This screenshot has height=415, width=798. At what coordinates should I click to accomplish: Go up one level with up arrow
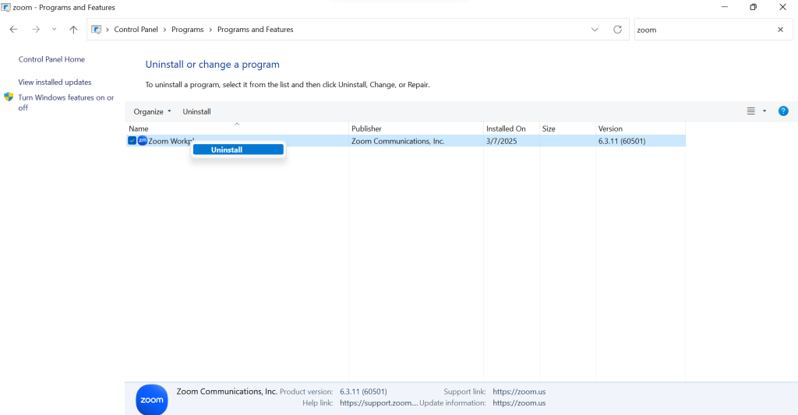click(x=73, y=30)
